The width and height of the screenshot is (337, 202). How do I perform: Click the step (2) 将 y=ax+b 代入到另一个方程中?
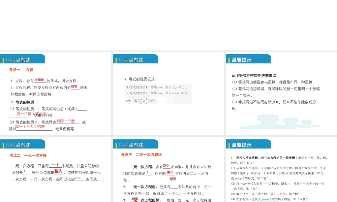click(277, 186)
